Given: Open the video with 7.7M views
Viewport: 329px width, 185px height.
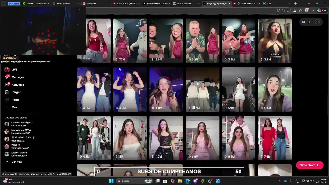Looking at the screenshot, I should [x=130, y=41].
